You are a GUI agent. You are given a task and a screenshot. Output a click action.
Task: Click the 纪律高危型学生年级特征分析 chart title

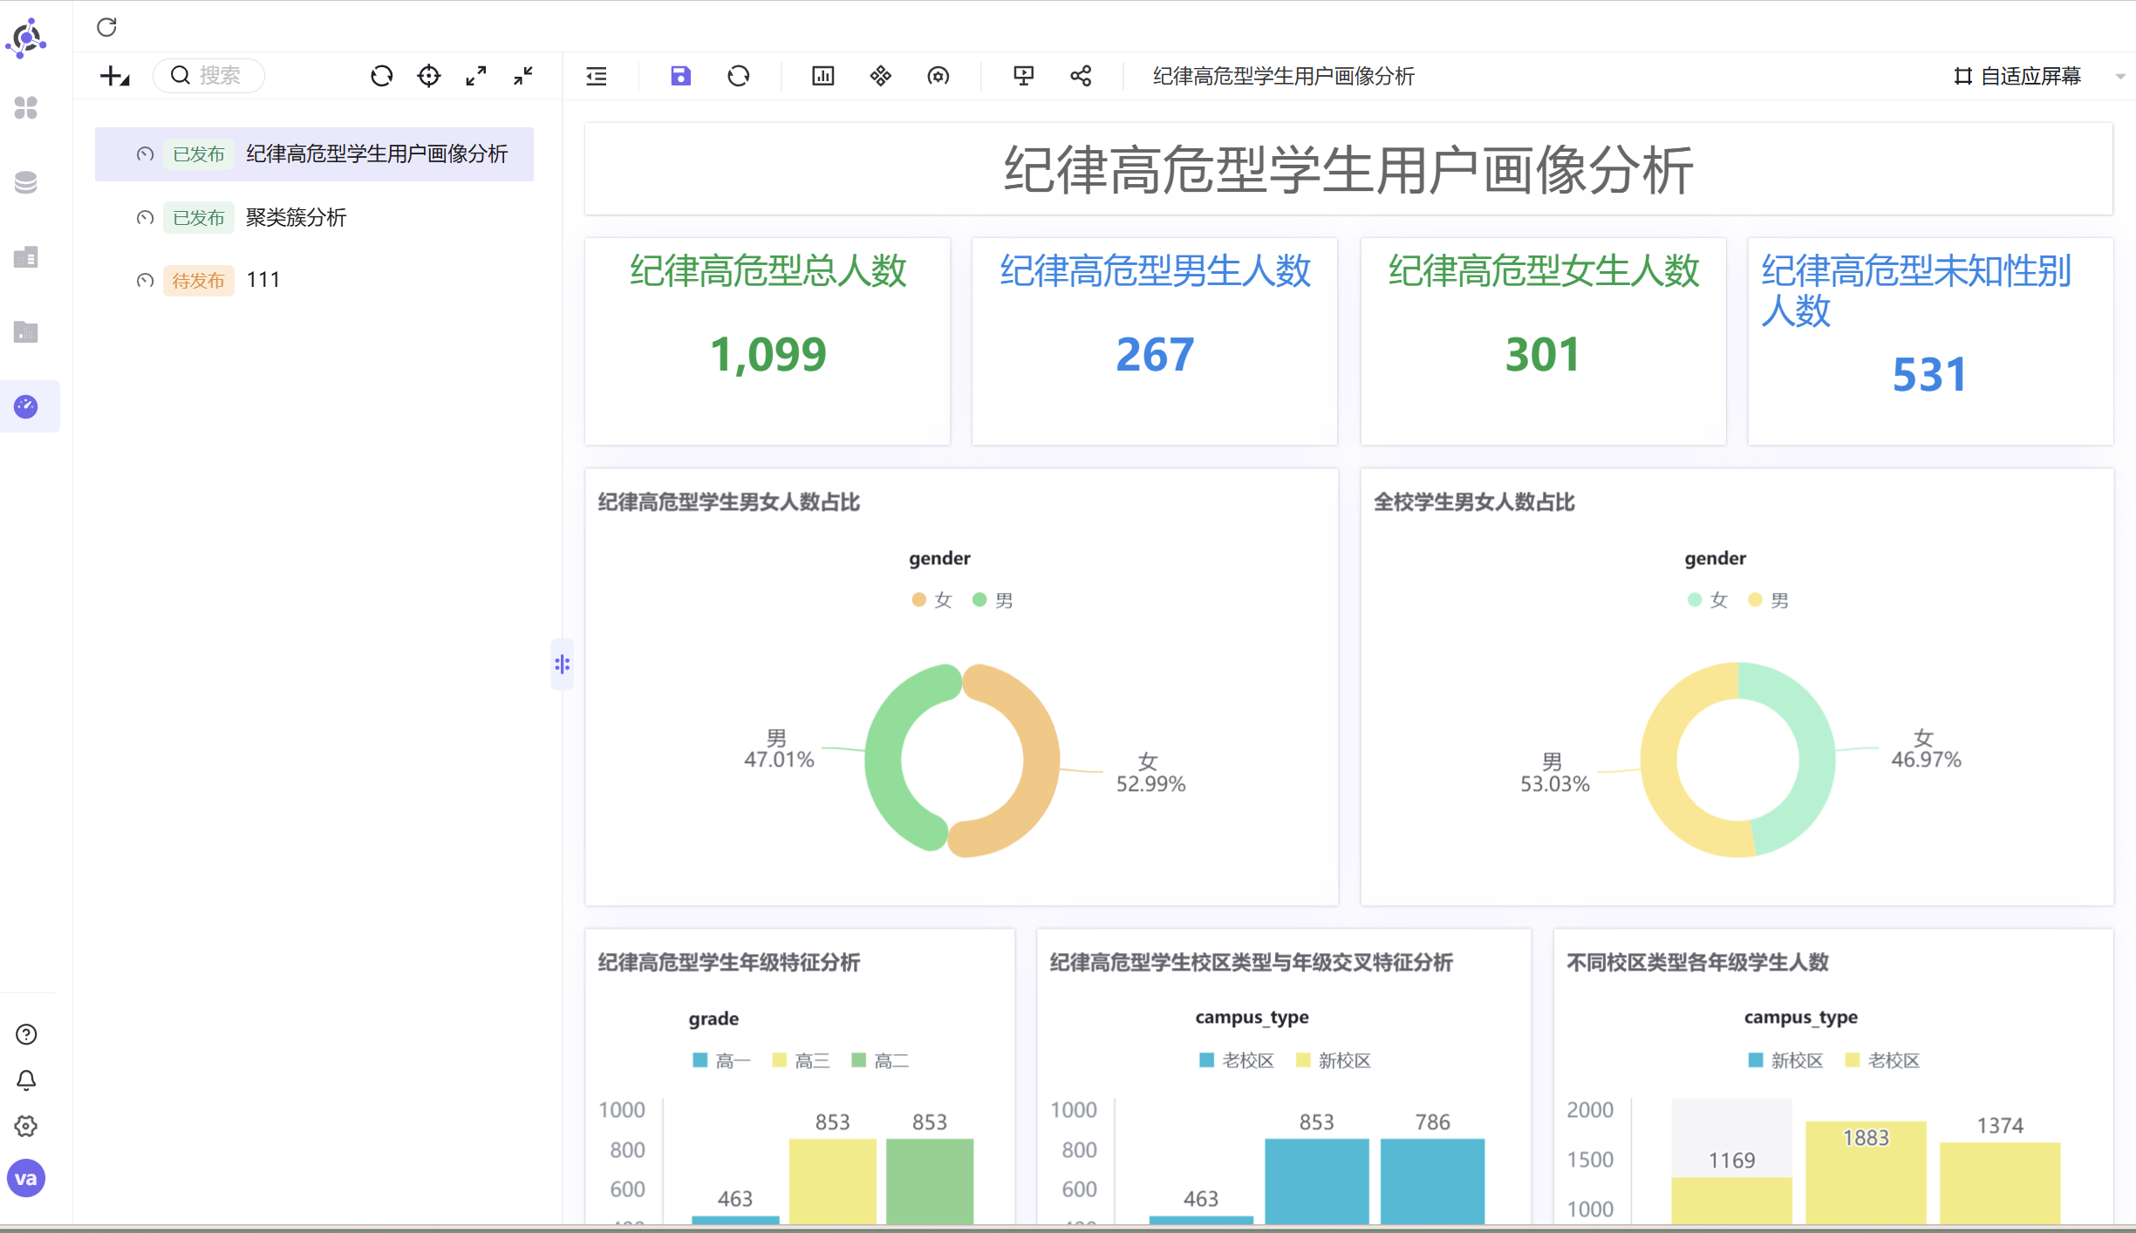[728, 963]
